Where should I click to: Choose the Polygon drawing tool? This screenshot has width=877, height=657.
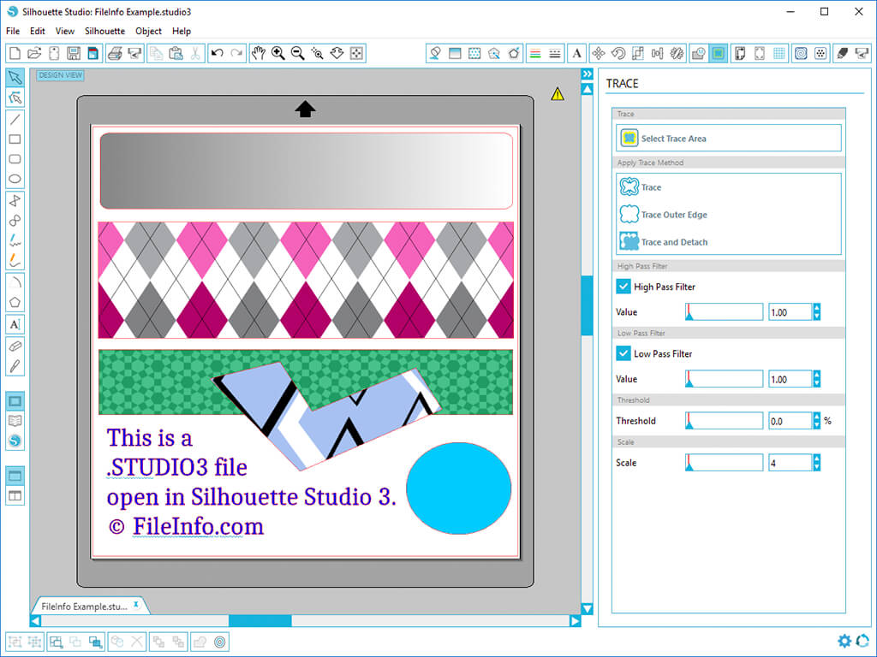tap(15, 302)
